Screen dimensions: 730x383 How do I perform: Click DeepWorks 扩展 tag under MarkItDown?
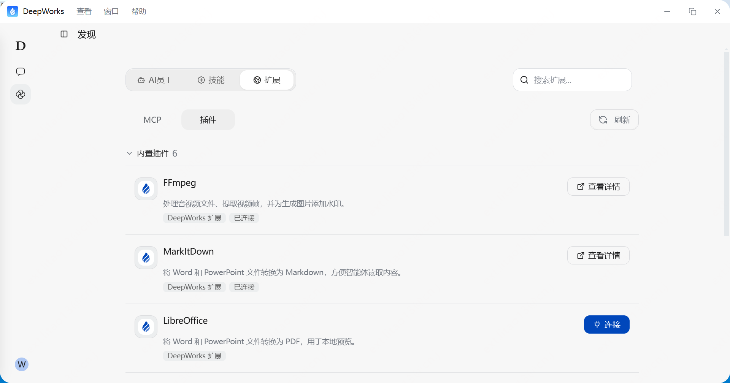pos(194,287)
